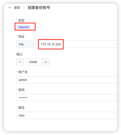Click the 用户名 field label

coord(23,72)
